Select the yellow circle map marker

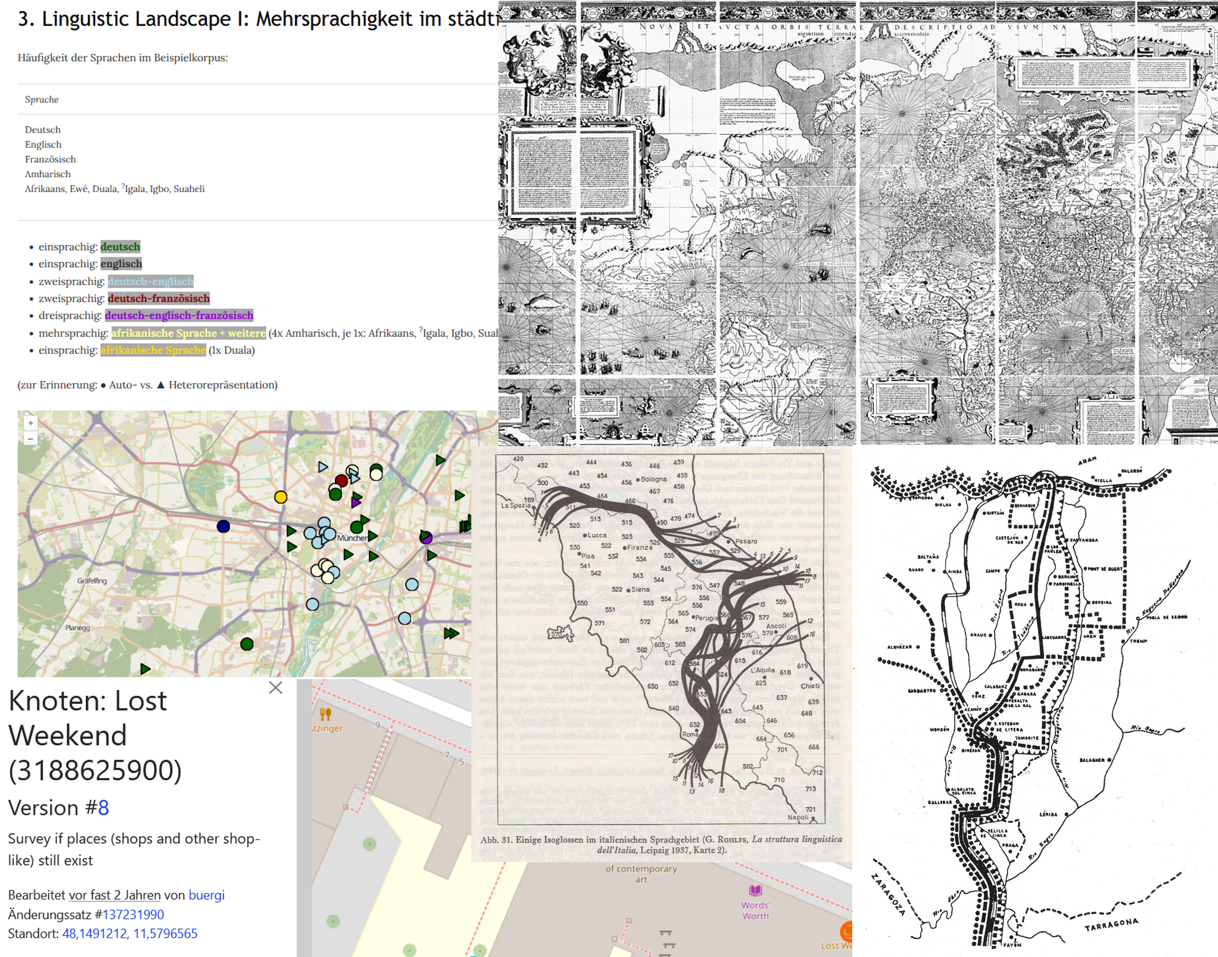(x=281, y=497)
